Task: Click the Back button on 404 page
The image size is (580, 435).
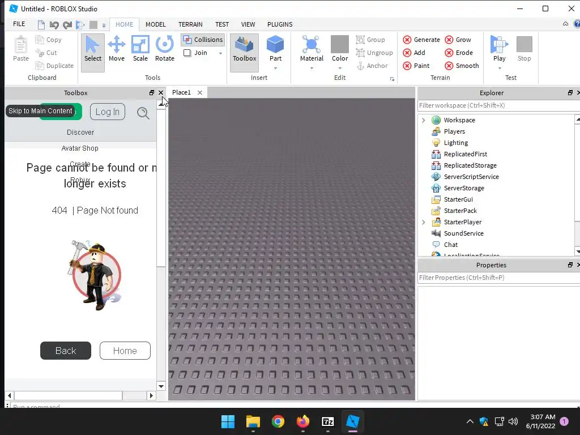Action: (66, 351)
